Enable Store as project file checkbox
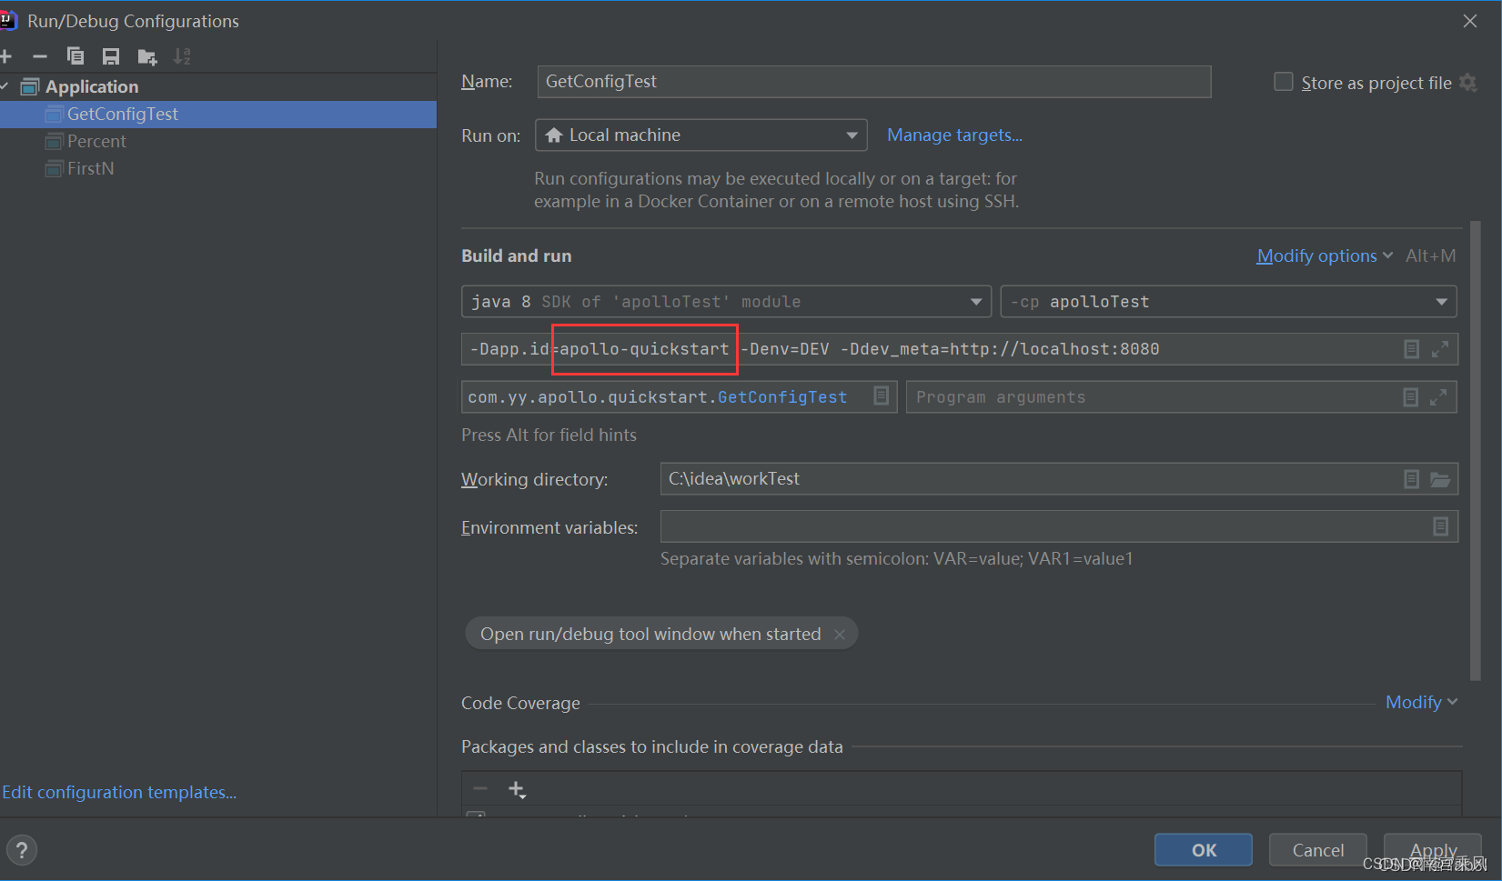Viewport: 1502px width, 881px height. click(1283, 82)
